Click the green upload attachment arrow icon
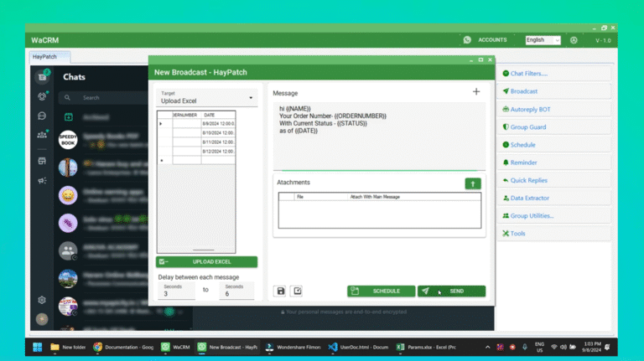The width and height of the screenshot is (644, 361). coord(473,183)
